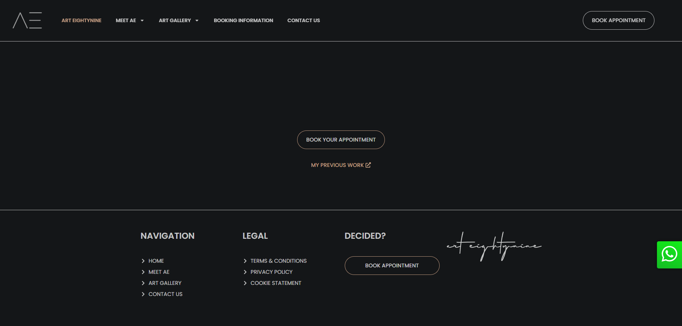The height and width of the screenshot is (326, 682).
Task: Go to Art Gallery footer link
Action: (165, 283)
